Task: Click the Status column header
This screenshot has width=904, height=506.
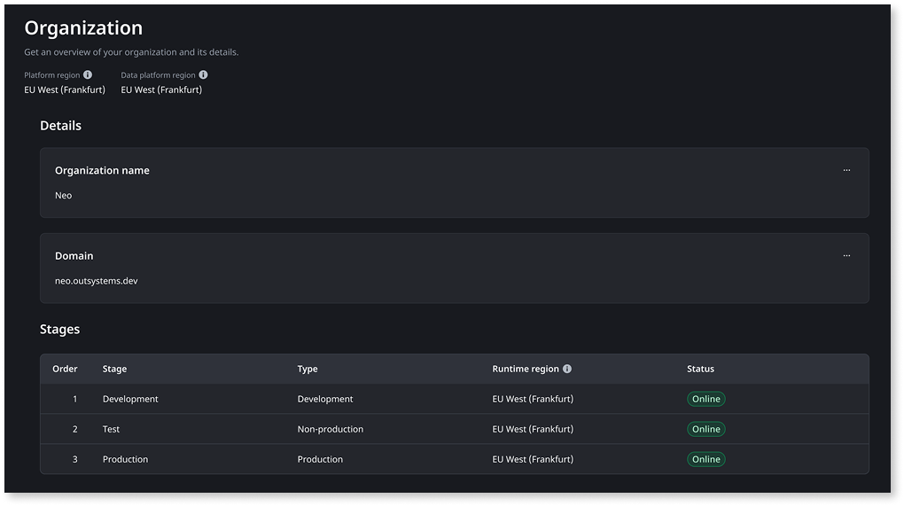Action: (x=700, y=369)
